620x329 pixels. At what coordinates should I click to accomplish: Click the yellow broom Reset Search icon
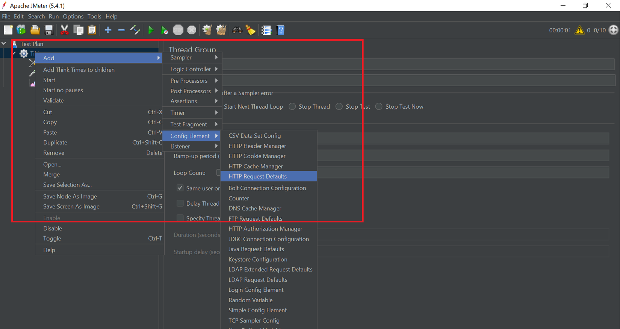[x=251, y=30]
